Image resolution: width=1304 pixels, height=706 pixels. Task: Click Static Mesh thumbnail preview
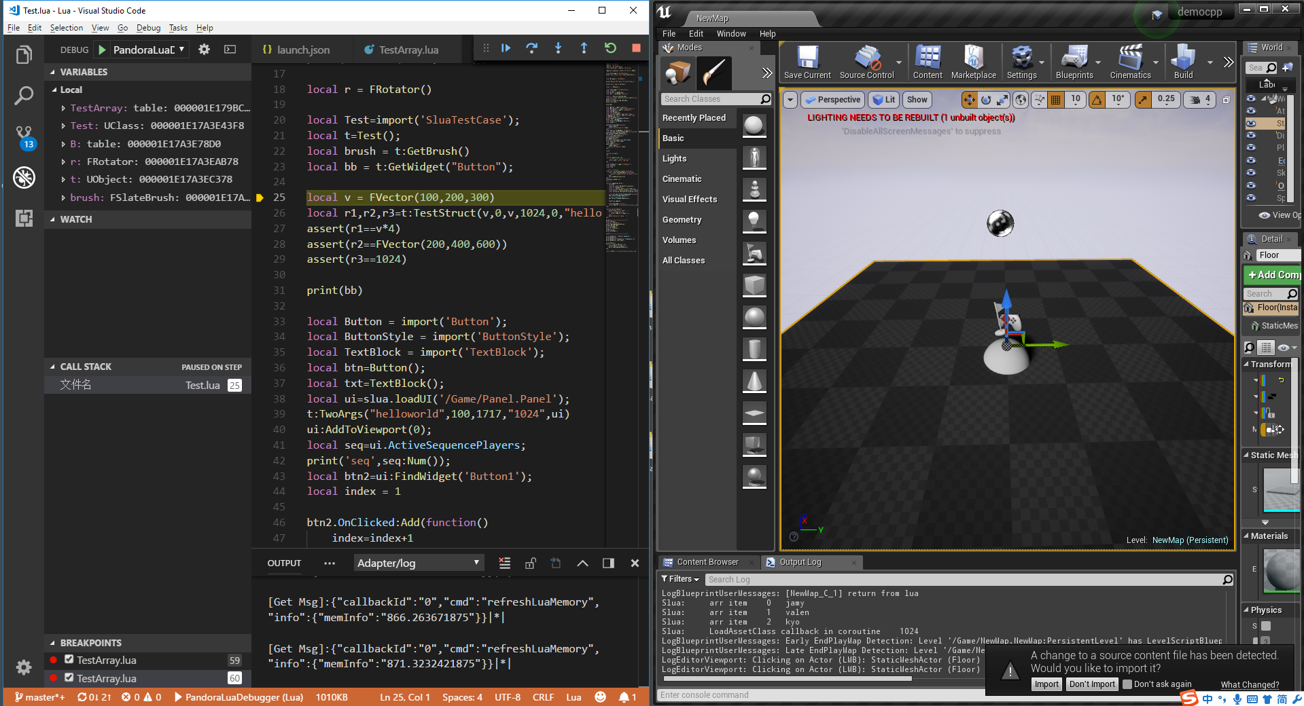1282,489
